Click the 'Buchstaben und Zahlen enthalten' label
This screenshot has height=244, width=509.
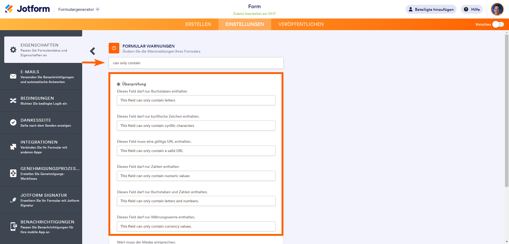[x=162, y=192]
